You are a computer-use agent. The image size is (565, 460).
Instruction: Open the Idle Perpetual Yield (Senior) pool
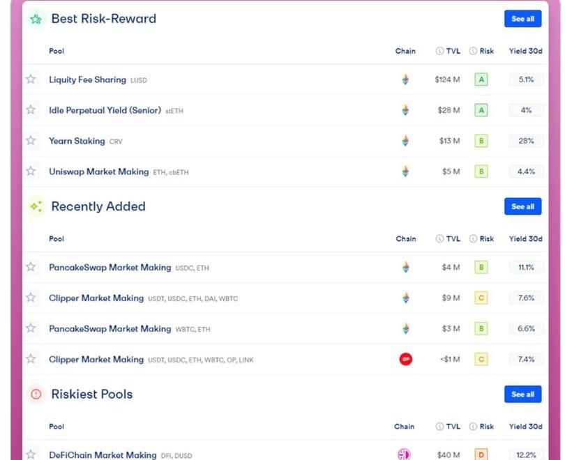point(105,110)
